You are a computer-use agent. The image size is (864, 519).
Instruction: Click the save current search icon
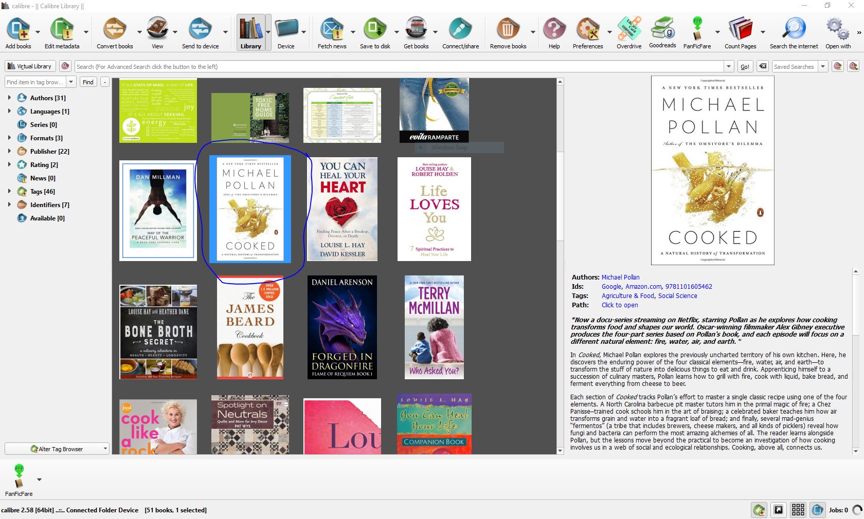click(838, 66)
